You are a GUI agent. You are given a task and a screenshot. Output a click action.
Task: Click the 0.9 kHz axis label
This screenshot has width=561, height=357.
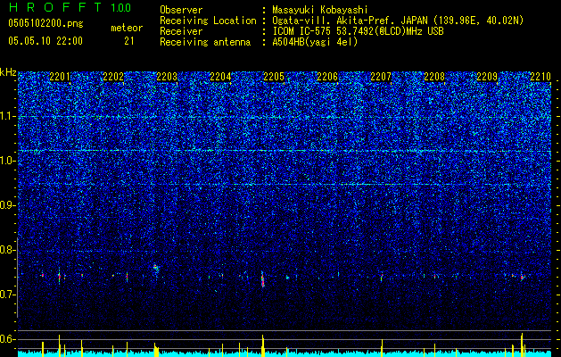tap(7, 205)
